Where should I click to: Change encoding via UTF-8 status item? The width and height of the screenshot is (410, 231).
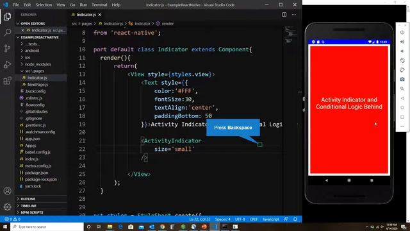pyautogui.click(x=240, y=219)
